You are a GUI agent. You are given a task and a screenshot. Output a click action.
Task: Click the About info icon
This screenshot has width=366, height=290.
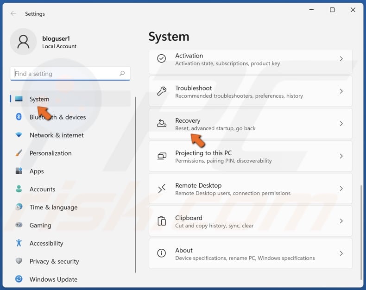pos(162,253)
